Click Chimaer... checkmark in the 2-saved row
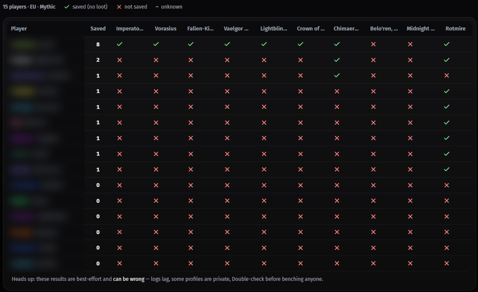 tap(337, 60)
